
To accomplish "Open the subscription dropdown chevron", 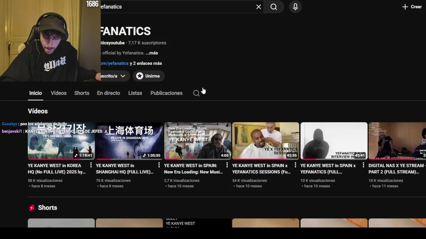I will coord(123,76).
